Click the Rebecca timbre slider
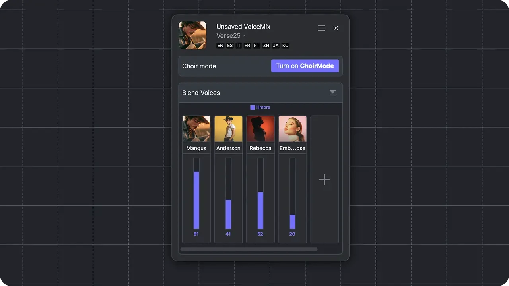The width and height of the screenshot is (509, 286). coord(260,193)
